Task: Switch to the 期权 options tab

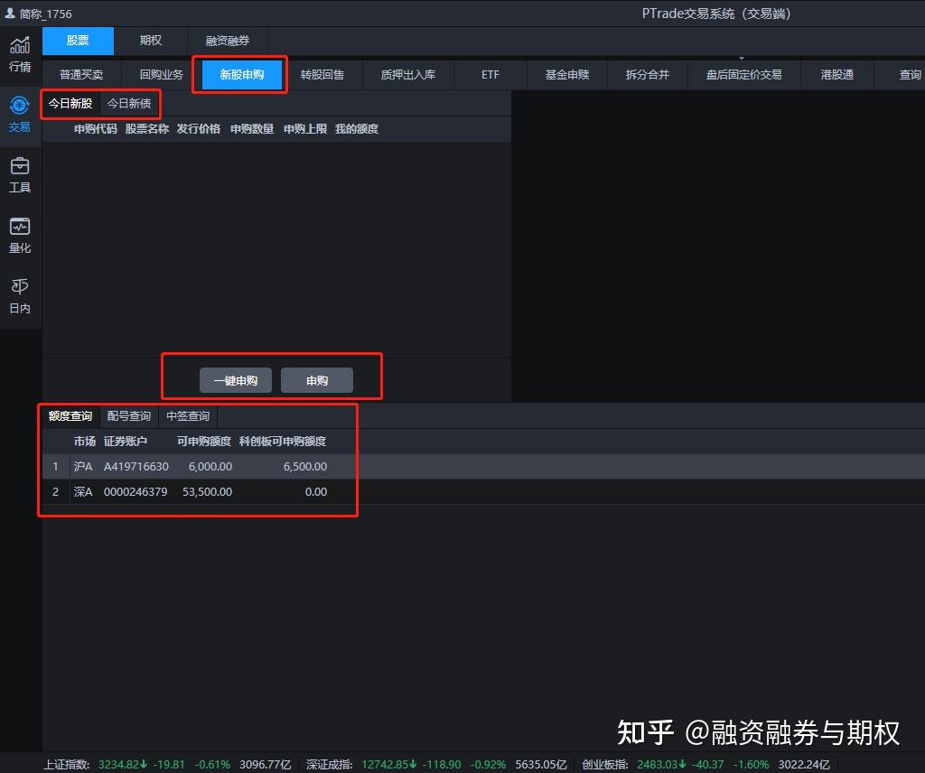Action: coord(151,41)
